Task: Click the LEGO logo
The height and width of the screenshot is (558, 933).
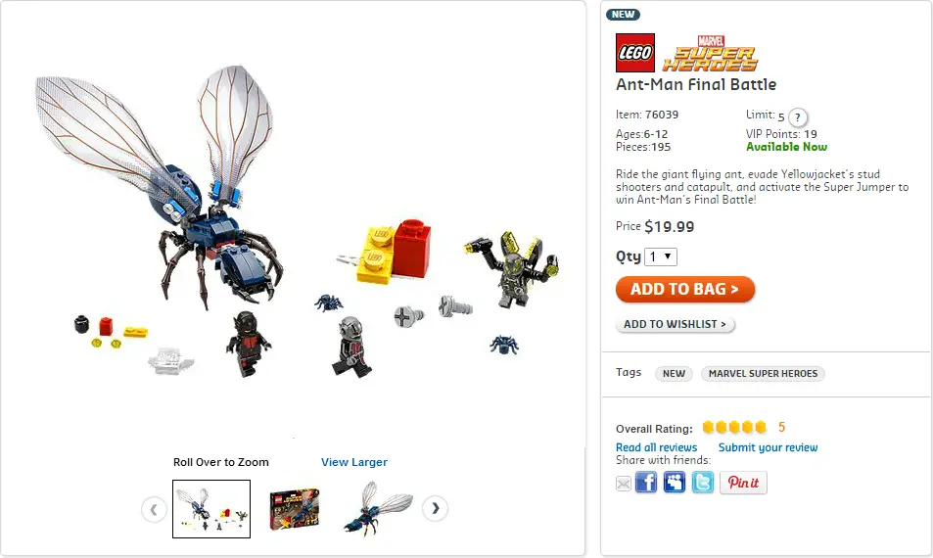Action: click(x=635, y=53)
